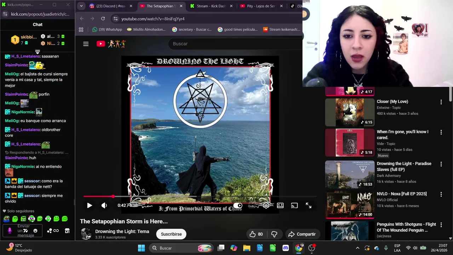Insert the blue-shirt Pepe frog emote
The image size is (453, 255).
click(x=6, y=219)
